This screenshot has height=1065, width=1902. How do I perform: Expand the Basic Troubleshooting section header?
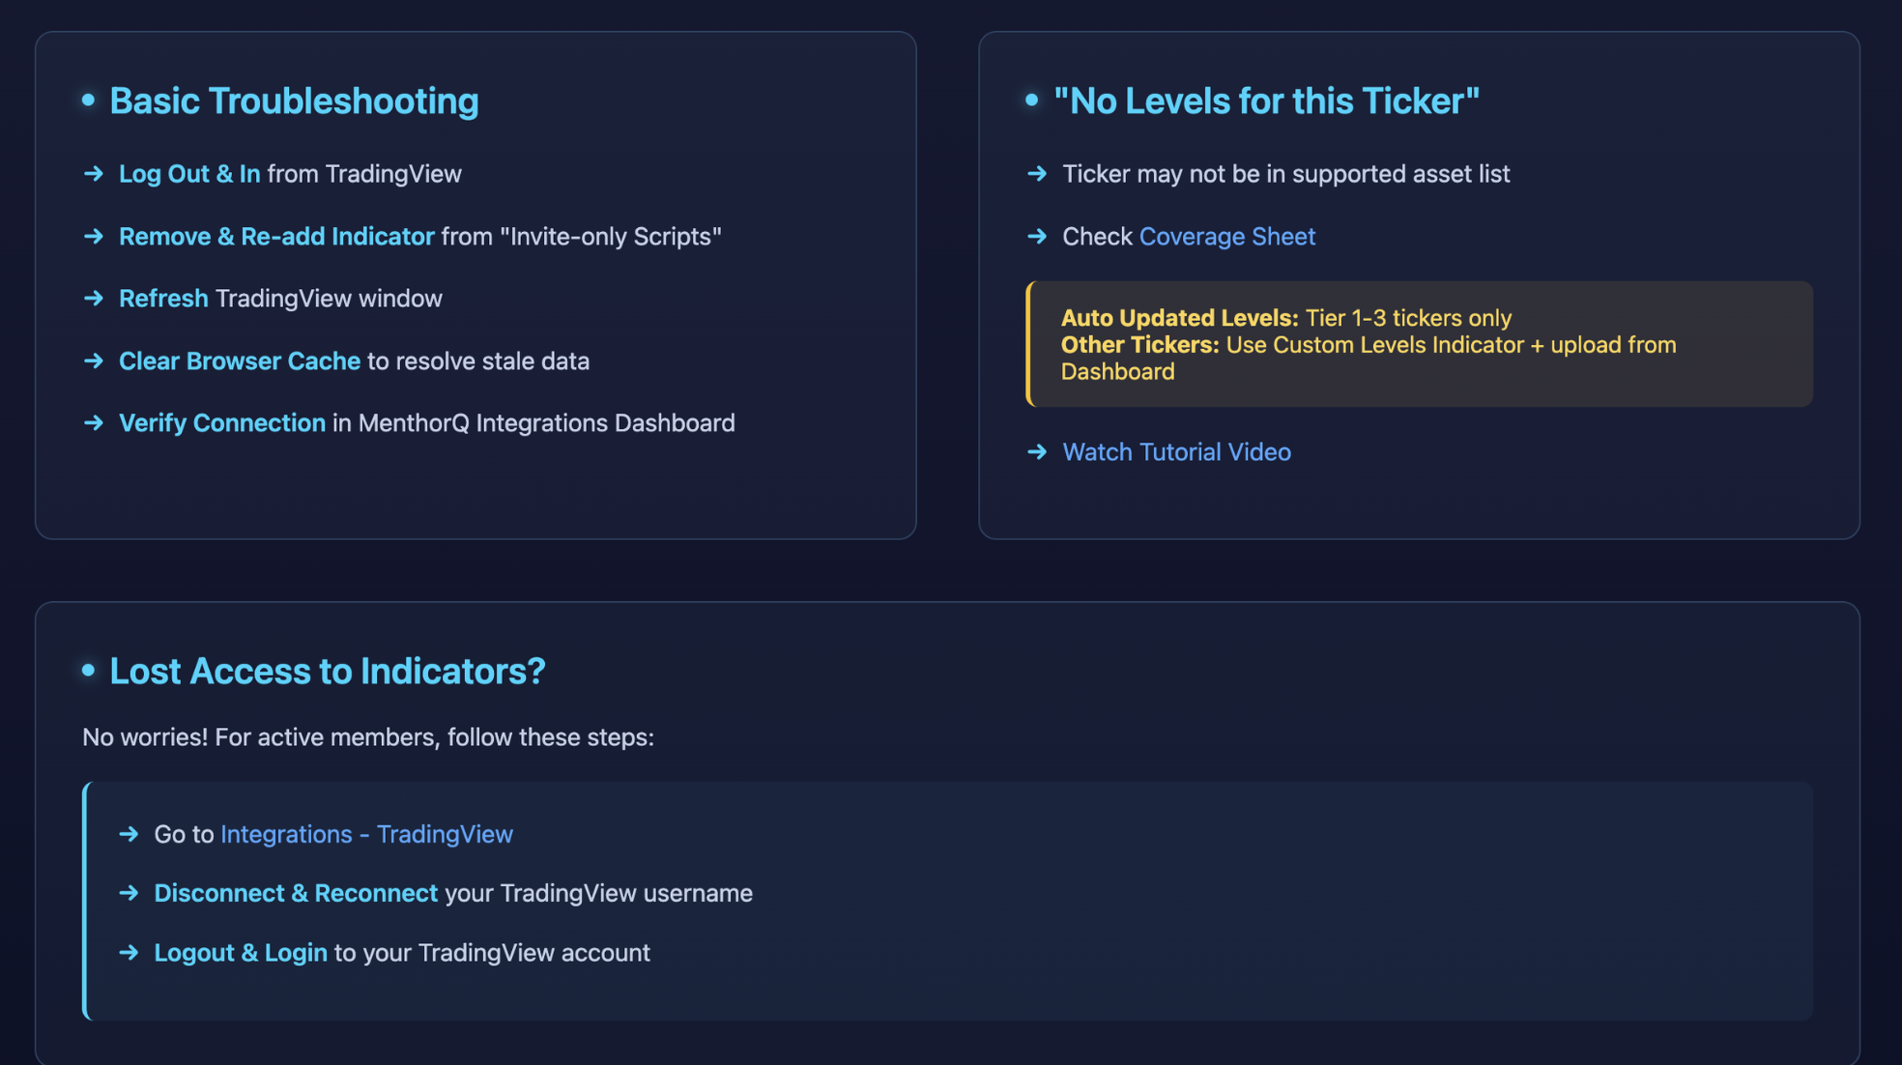pyautogui.click(x=294, y=101)
